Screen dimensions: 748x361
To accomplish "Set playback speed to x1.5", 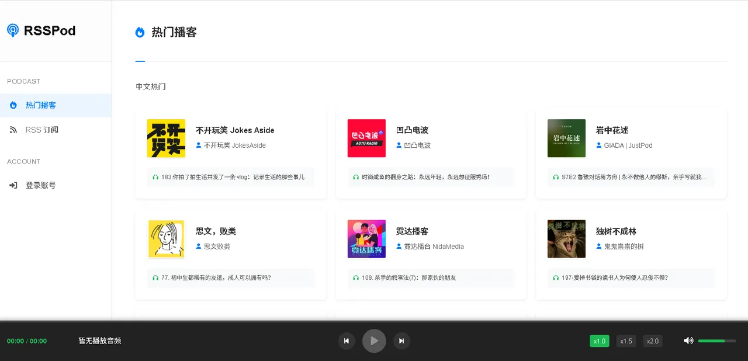I will pyautogui.click(x=626, y=341).
